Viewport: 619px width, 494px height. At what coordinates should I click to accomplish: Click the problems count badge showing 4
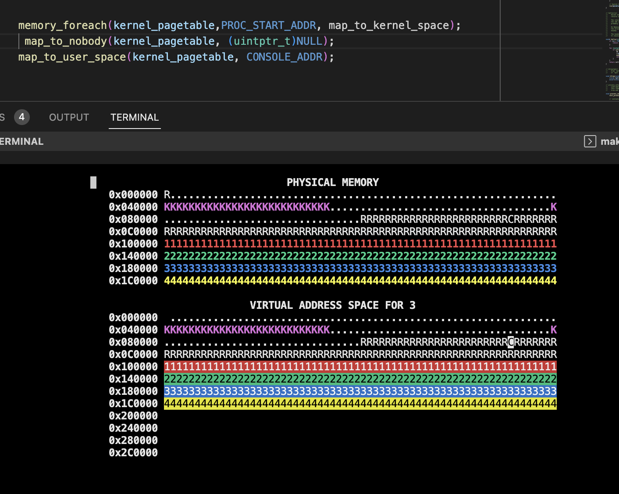(x=21, y=117)
